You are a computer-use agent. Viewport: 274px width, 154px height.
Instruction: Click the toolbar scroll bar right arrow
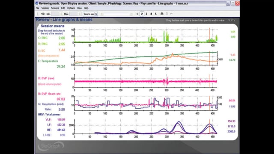pos(131,14)
